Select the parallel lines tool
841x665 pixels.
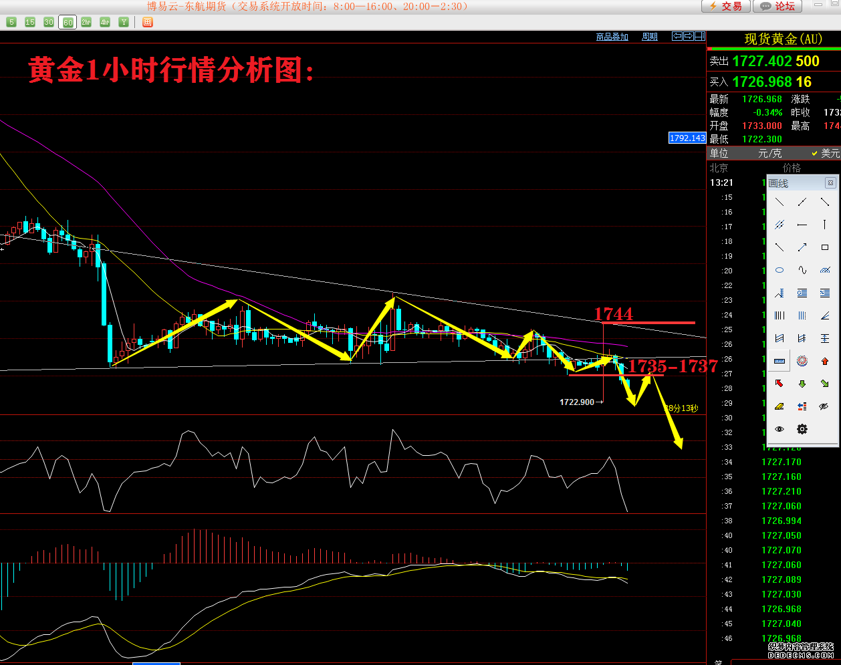point(779,225)
